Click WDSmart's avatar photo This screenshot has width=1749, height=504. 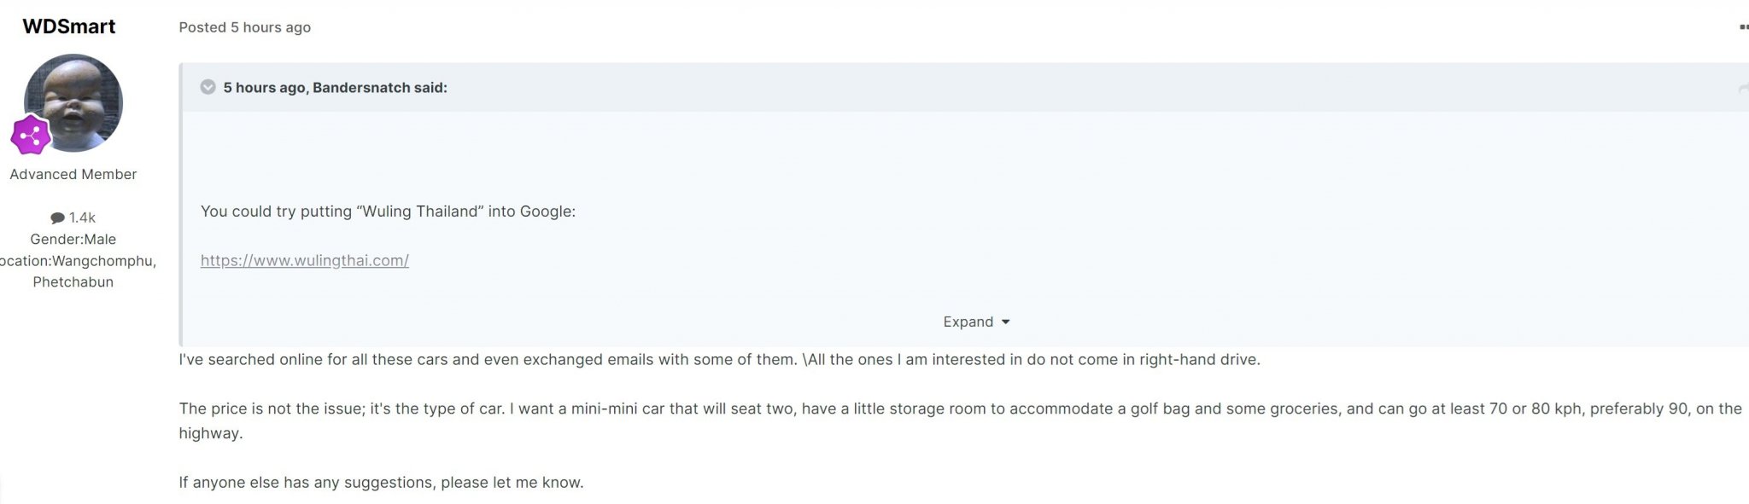pyautogui.click(x=73, y=103)
